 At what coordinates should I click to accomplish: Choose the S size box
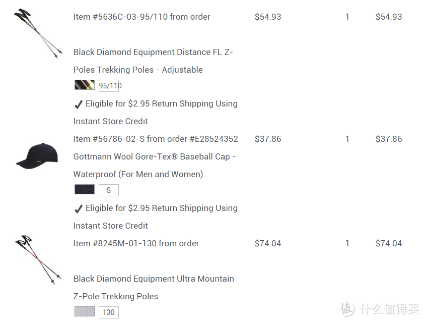tap(109, 190)
